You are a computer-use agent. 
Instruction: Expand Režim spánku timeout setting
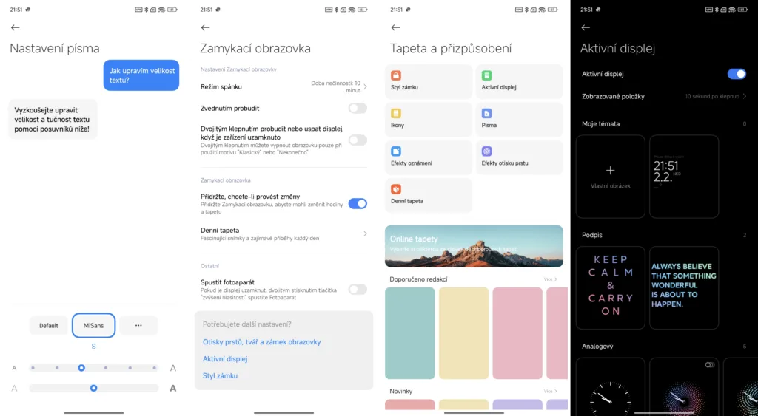click(x=284, y=86)
